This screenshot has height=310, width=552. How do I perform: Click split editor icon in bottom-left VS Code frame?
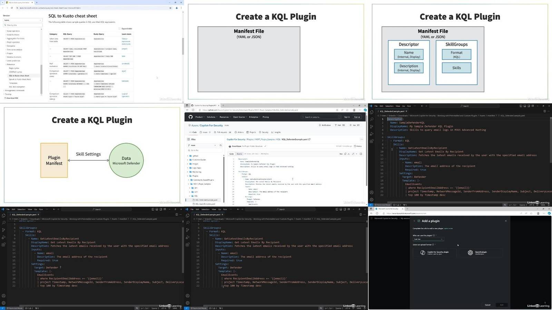coord(177,214)
